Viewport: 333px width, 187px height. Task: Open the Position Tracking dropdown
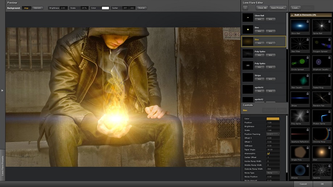273,134
